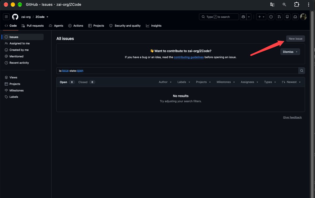Show the Closed issues tab
This screenshot has width=315, height=198.
coord(87,82)
